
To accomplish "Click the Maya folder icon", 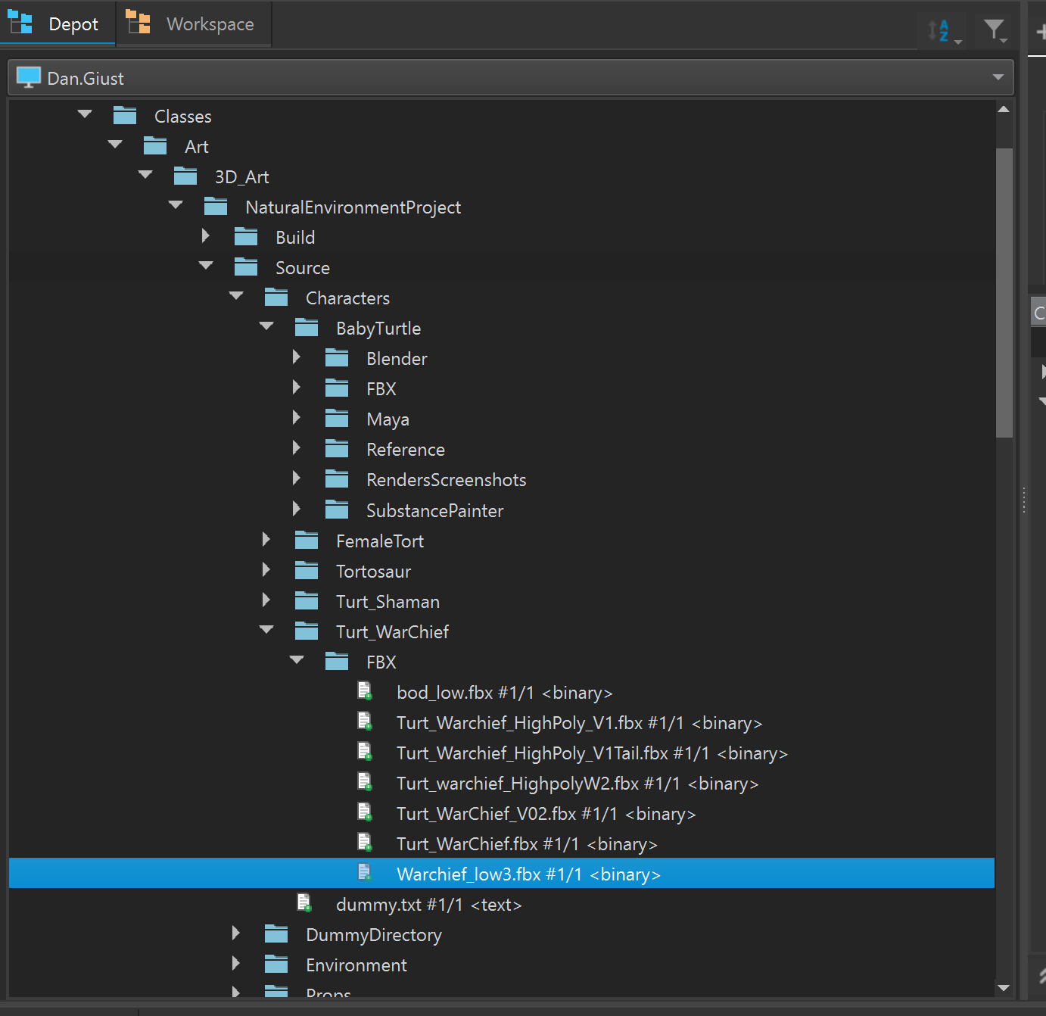I will pos(337,419).
